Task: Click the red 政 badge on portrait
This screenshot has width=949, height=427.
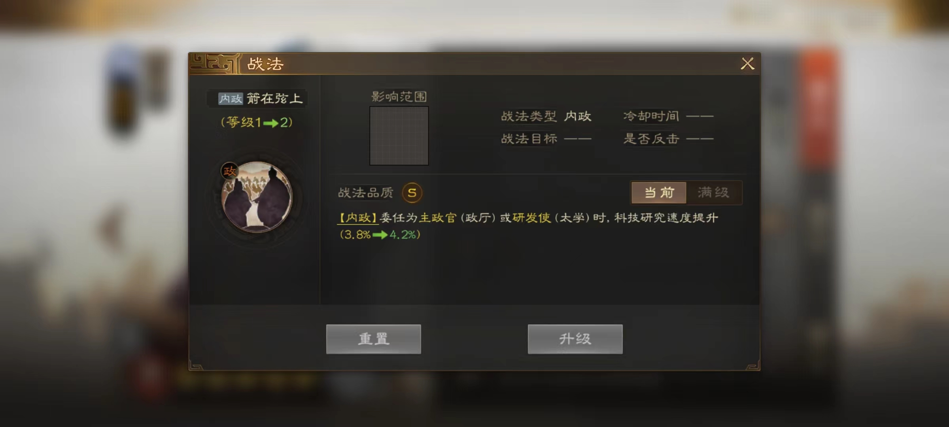Action: (x=229, y=171)
